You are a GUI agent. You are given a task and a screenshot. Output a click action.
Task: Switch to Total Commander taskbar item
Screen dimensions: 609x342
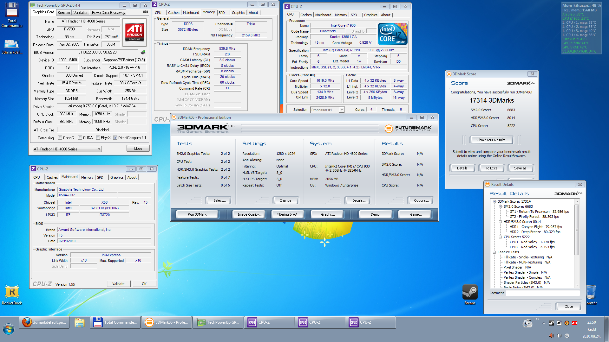click(115, 322)
